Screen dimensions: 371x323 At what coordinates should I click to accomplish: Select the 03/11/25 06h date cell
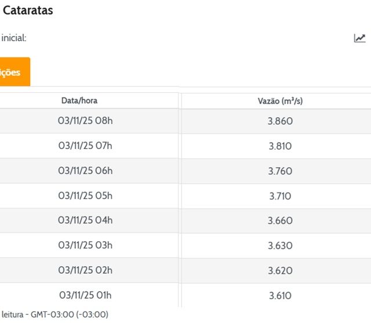tap(85, 171)
